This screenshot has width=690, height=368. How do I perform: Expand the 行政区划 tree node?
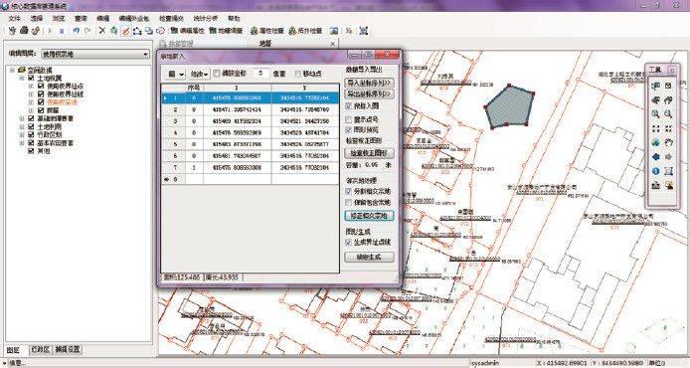[x=22, y=135]
